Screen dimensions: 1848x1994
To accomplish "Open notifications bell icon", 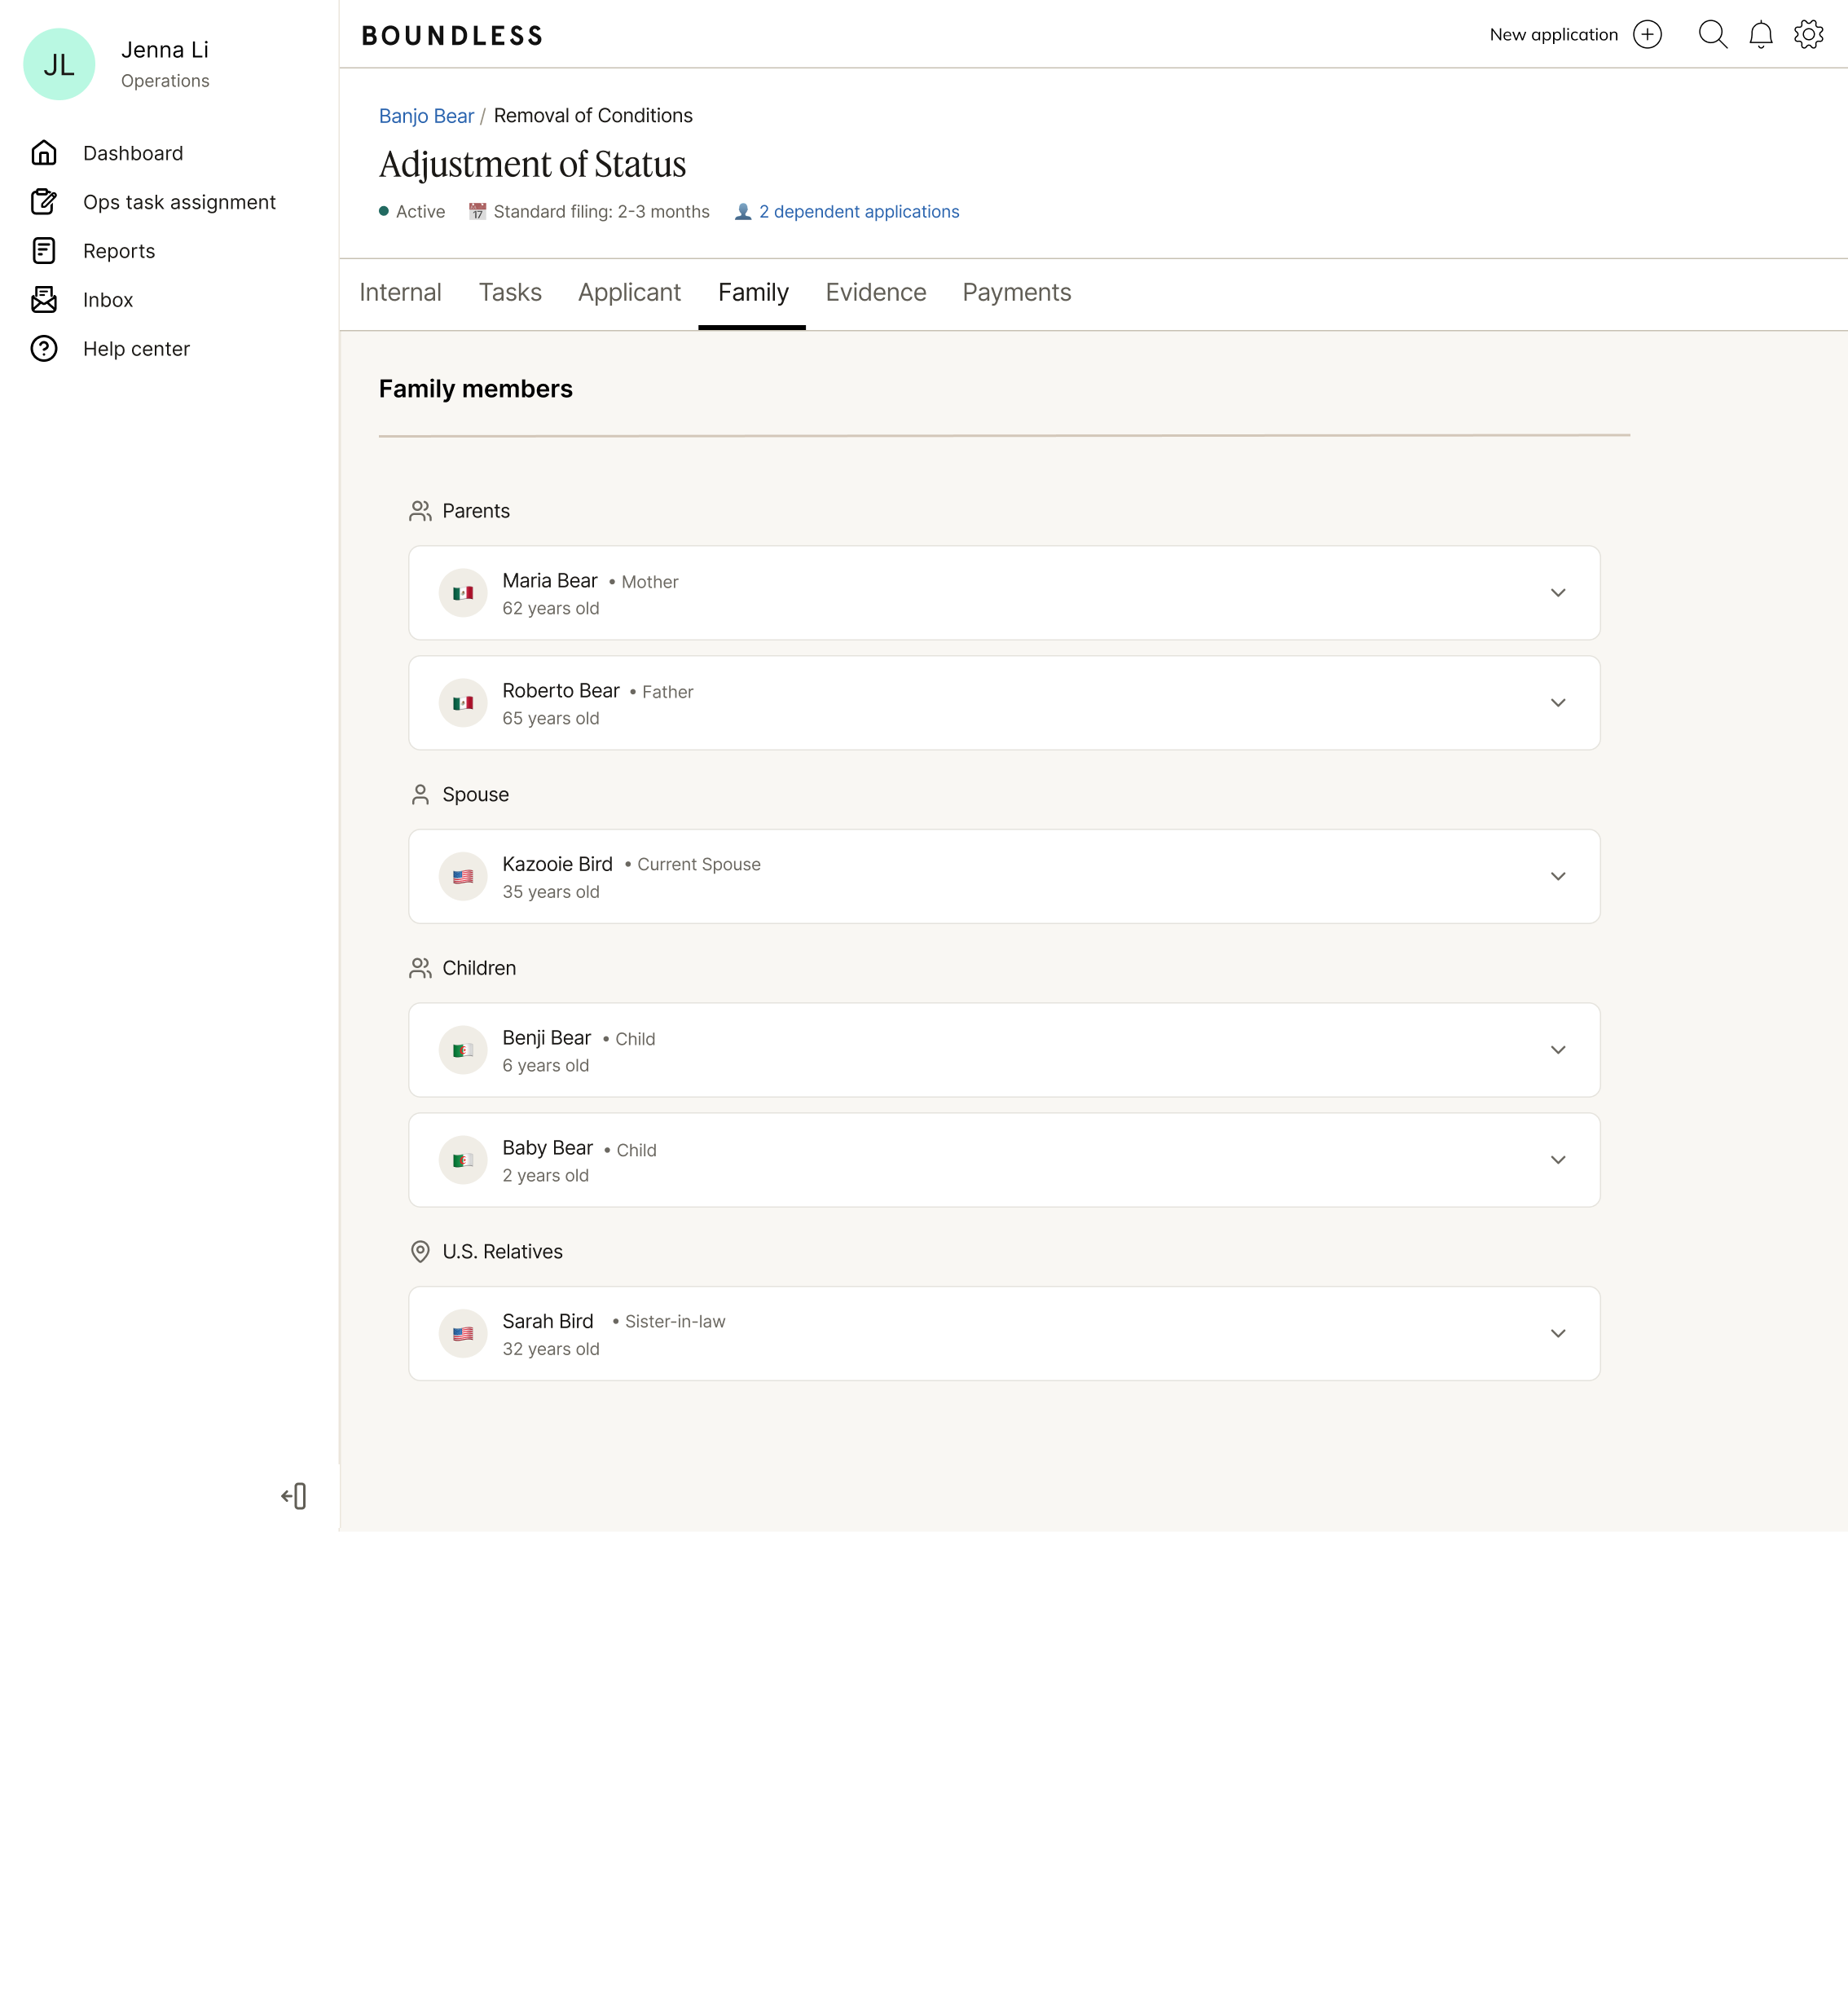I will click(x=1760, y=35).
